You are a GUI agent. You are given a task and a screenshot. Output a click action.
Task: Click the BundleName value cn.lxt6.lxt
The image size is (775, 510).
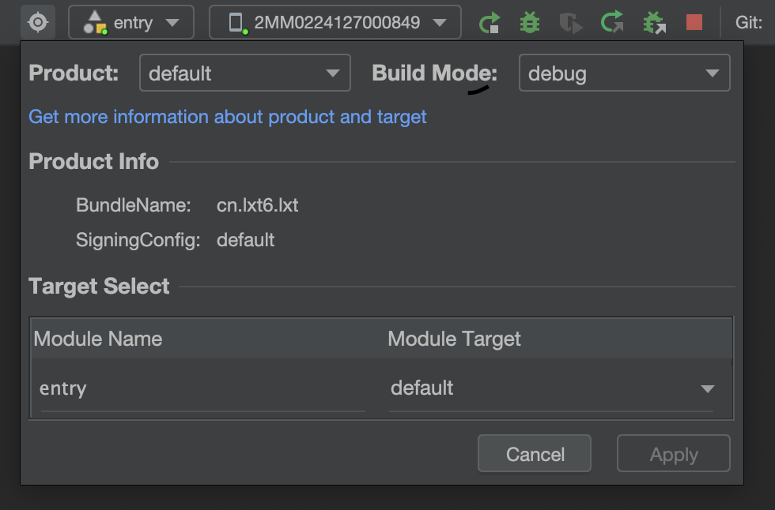(x=257, y=206)
